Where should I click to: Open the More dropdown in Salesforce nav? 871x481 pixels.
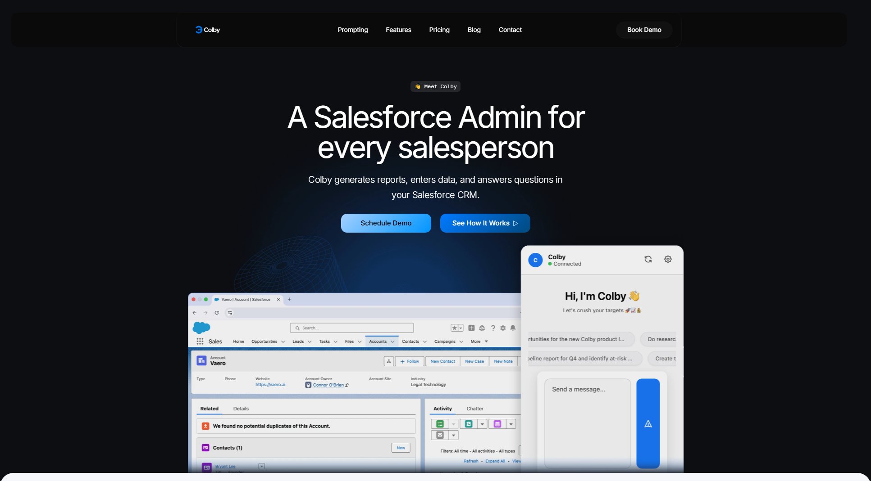(x=479, y=342)
